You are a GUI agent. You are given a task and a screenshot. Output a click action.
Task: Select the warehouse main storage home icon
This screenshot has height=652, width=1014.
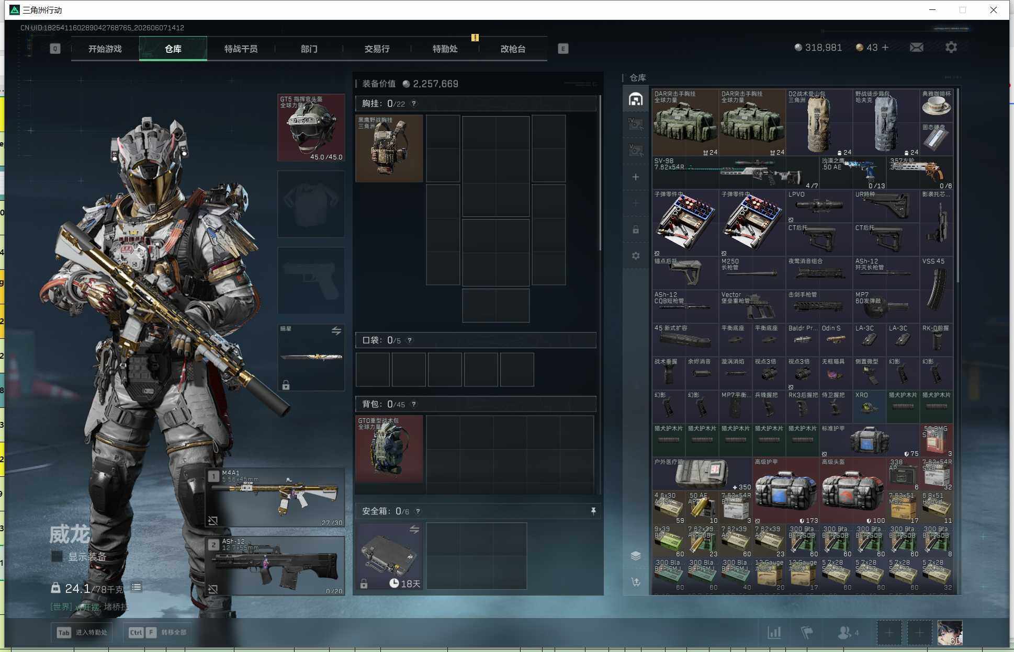click(636, 99)
